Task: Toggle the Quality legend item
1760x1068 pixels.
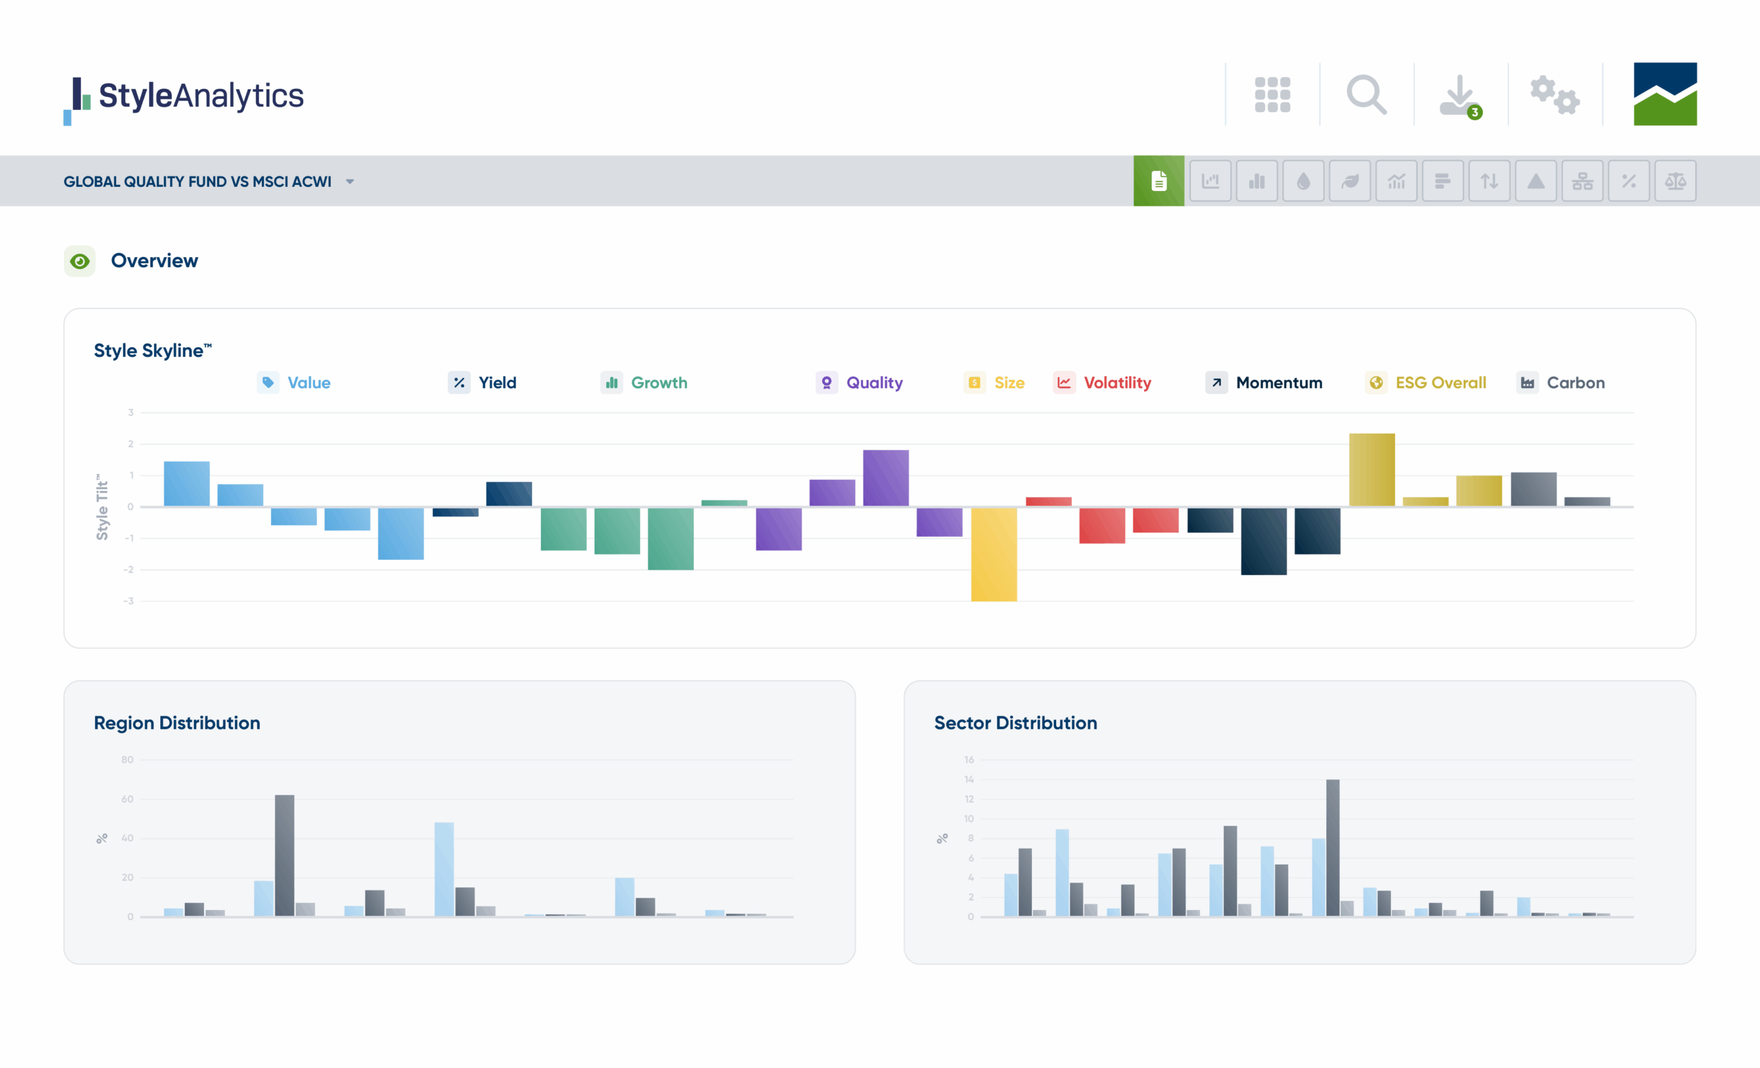Action: tap(874, 383)
